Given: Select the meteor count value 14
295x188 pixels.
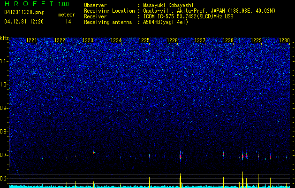Looking at the screenshot, I should [x=68, y=22].
